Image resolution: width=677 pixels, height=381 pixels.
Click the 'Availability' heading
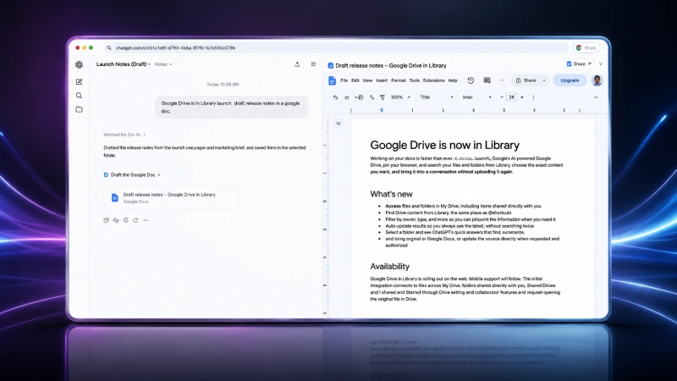click(389, 267)
